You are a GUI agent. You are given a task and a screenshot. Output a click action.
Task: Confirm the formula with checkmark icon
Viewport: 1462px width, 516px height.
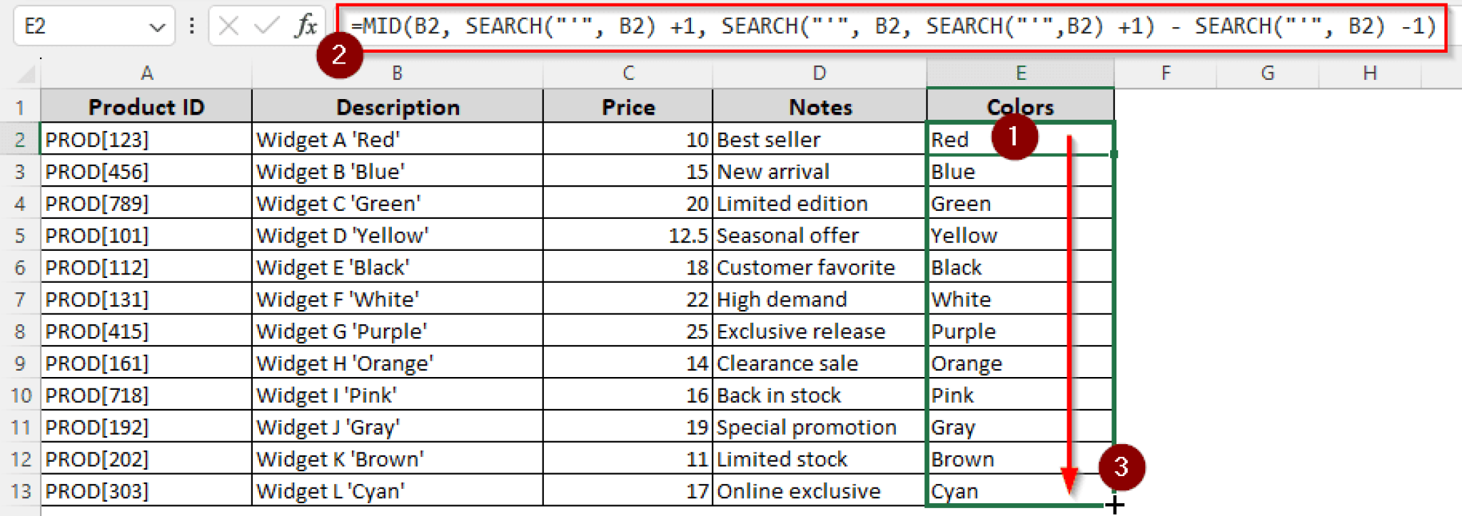[266, 26]
